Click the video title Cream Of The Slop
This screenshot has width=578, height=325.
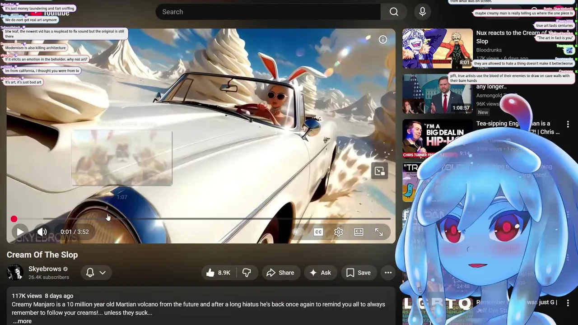coord(42,255)
